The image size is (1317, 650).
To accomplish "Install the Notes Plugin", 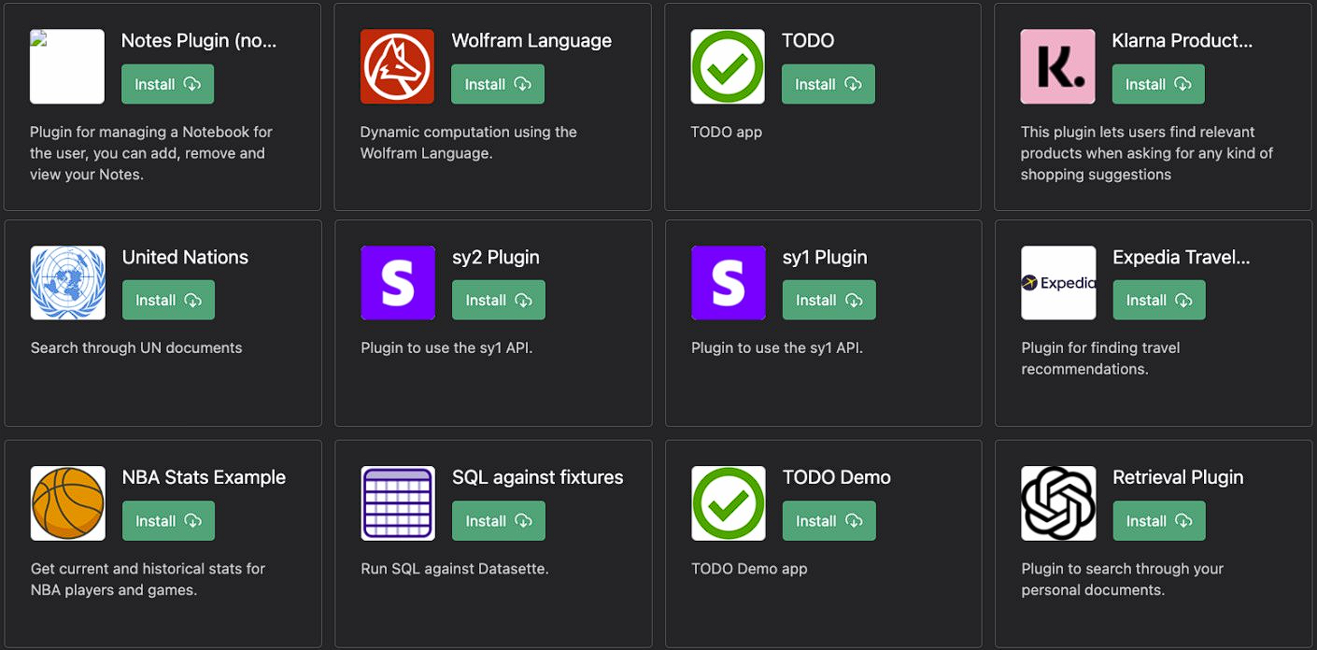I will (x=167, y=84).
